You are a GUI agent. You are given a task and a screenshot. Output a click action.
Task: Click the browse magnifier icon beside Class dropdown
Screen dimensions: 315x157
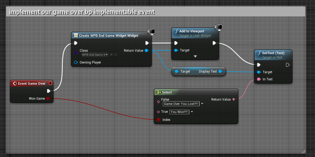click(x=116, y=55)
